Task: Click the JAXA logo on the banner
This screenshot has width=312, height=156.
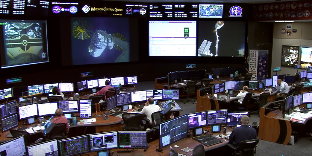Action: tap(136, 11)
